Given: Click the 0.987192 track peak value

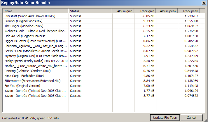Looking at the screenshot, I should [x=191, y=51].
